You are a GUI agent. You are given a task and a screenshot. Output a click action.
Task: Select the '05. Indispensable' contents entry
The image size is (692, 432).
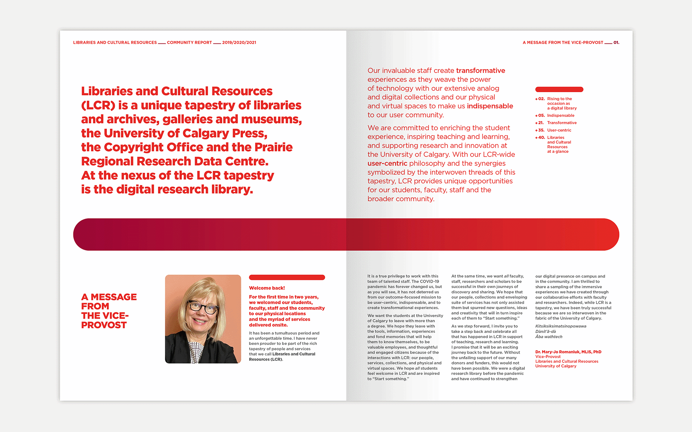(555, 116)
